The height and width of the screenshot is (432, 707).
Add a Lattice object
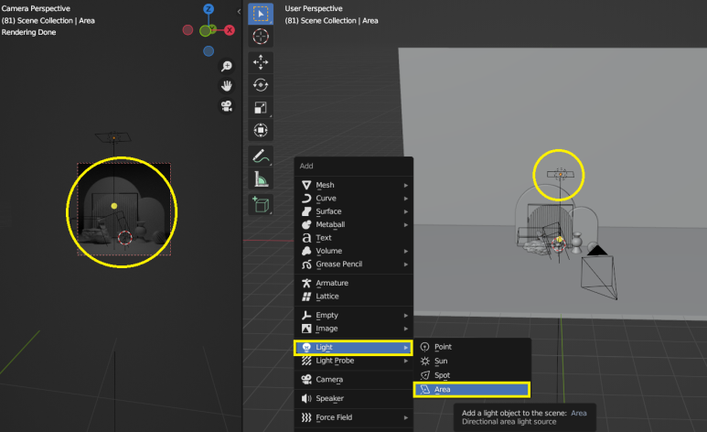coord(354,297)
